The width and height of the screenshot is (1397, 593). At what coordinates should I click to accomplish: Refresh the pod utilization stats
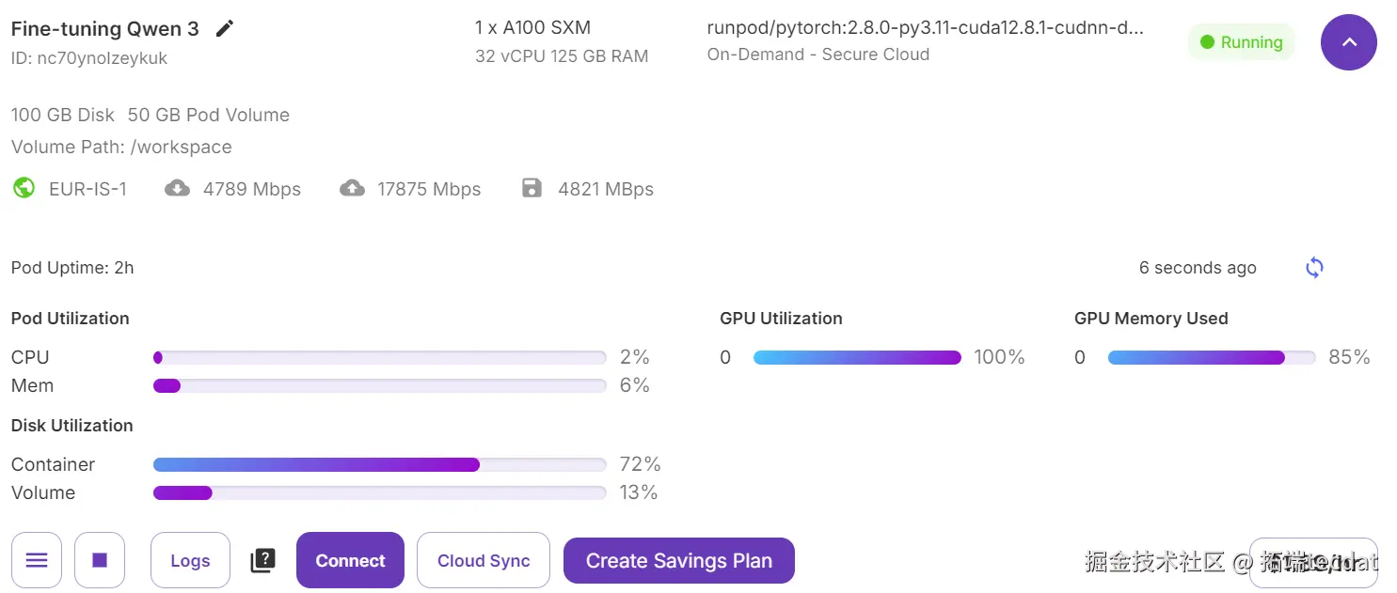point(1314,268)
